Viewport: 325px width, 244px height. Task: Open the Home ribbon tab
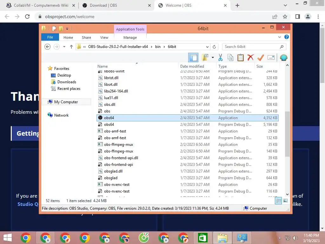click(68, 37)
